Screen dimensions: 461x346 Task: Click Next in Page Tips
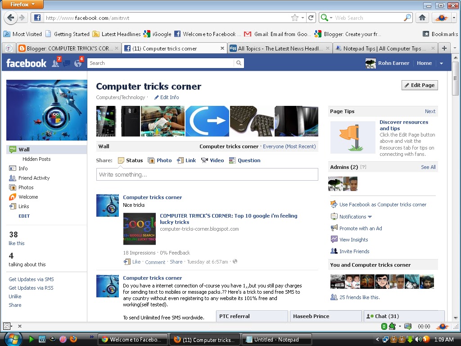[x=430, y=111]
